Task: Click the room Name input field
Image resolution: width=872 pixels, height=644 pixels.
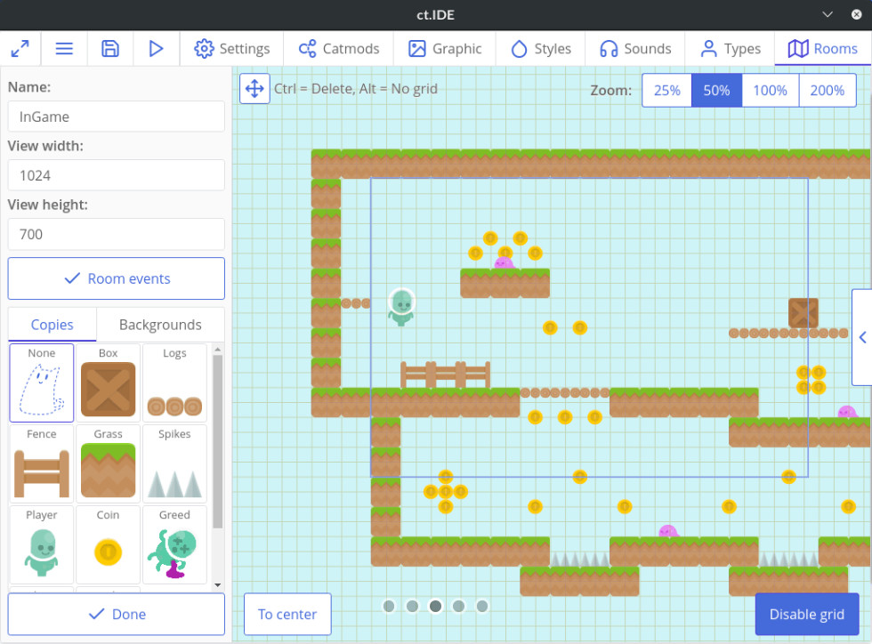Action: tap(117, 117)
